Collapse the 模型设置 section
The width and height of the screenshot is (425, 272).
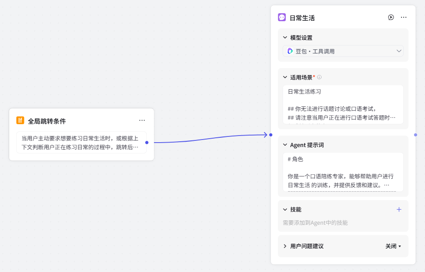285,38
